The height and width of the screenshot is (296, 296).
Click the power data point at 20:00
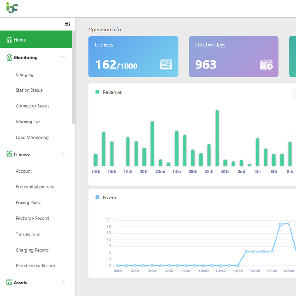tap(289, 223)
